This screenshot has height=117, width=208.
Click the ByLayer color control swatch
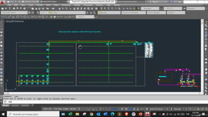tap(99, 13)
